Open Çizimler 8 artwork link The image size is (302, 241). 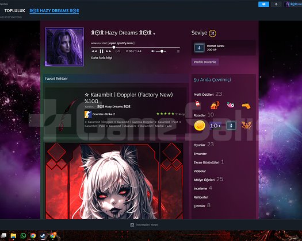tap(202, 205)
